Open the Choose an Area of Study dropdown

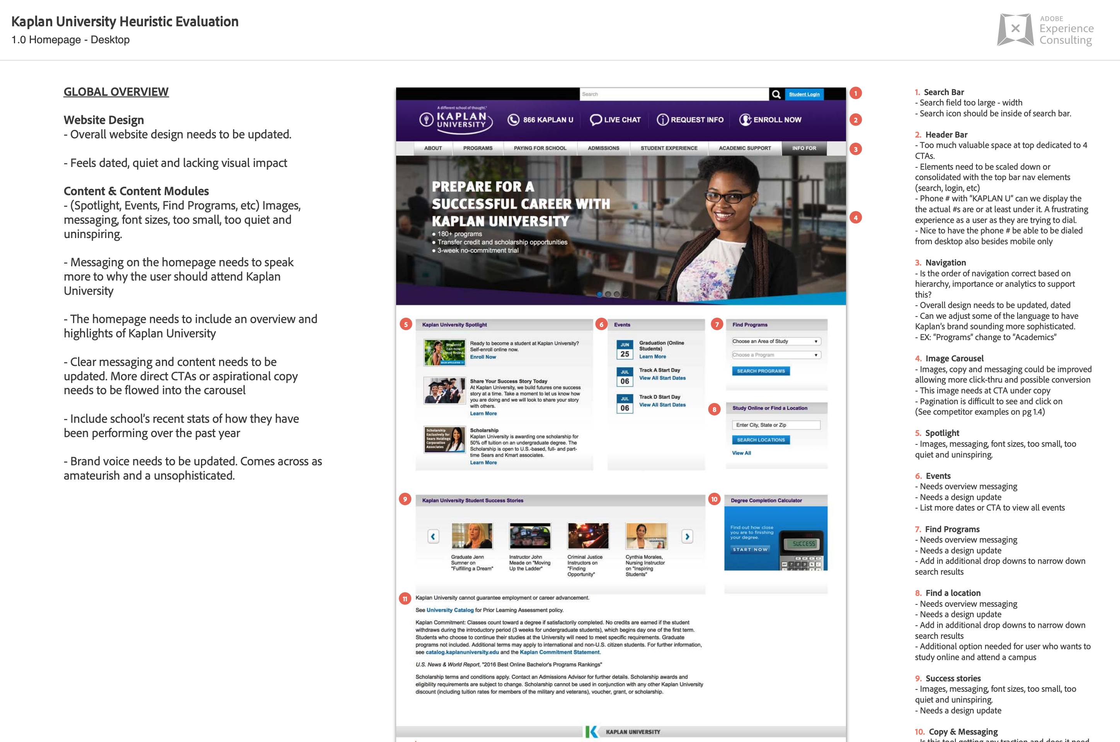[x=776, y=341]
